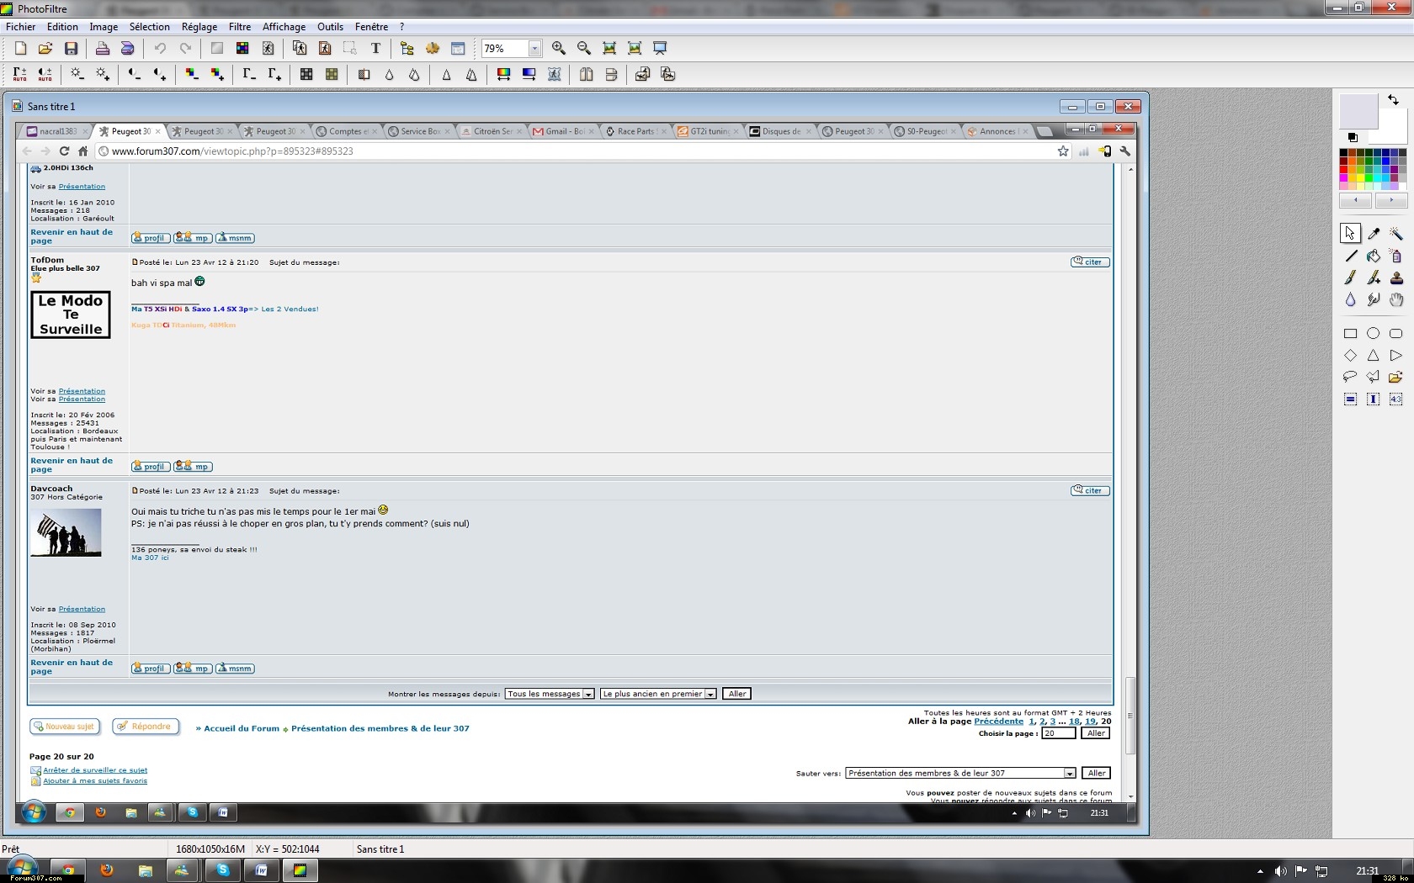Open the Canvas size dialog icon
The width and height of the screenshot is (1414, 883).
point(325,48)
